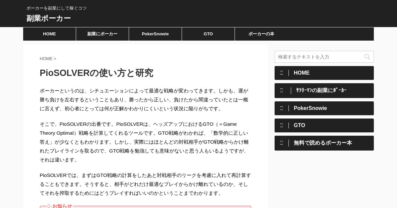
Task: Click paragraph starting with そこで、PioSOLVERの出番です
Action: [145, 142]
